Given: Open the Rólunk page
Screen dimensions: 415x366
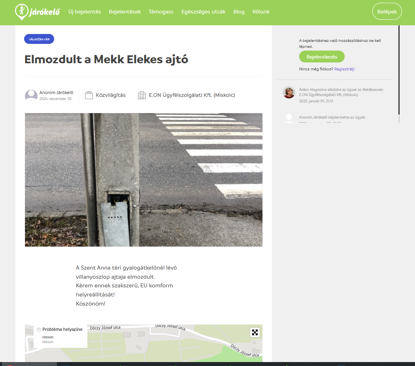Looking at the screenshot, I should coord(261,12).
